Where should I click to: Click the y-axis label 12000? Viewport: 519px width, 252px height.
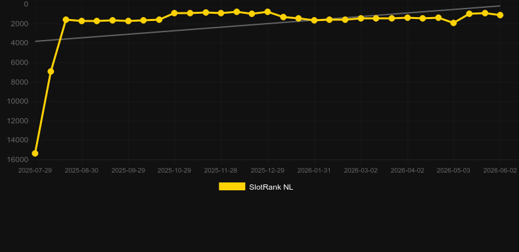(18, 121)
